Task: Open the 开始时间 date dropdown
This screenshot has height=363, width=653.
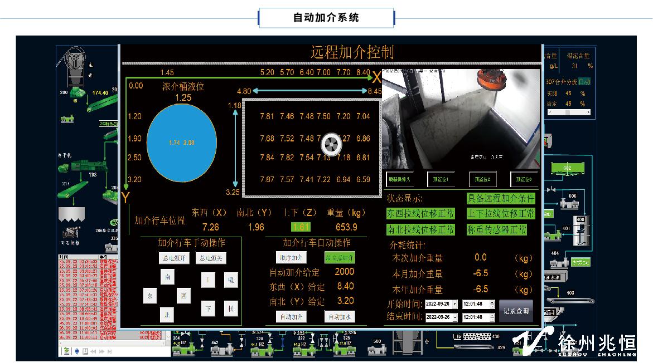Action: (455, 305)
